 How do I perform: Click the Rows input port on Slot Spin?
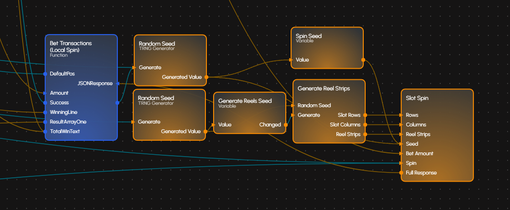(401, 115)
